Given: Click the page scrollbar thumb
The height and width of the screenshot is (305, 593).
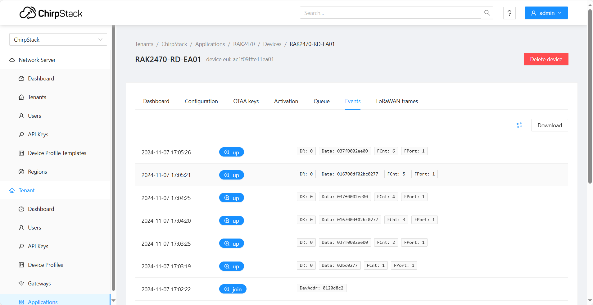Looking at the screenshot, I should (x=590, y=96).
